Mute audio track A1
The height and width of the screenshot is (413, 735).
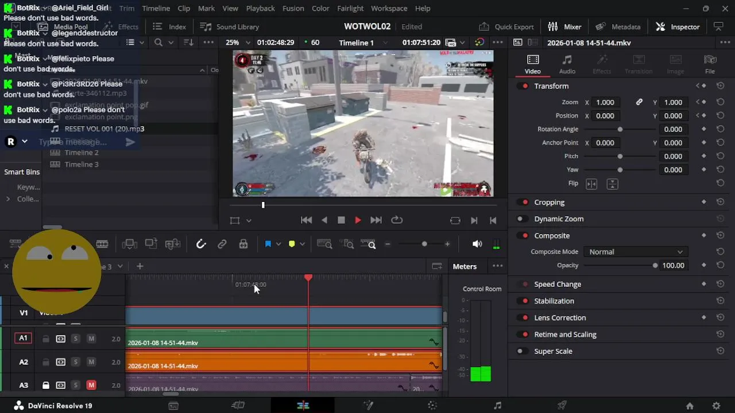coord(91,339)
